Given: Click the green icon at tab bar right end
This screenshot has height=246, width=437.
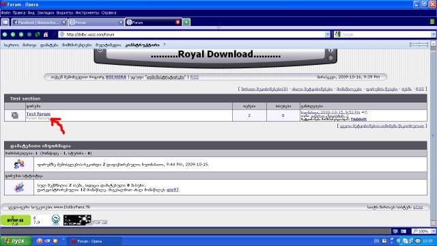Looking at the screenshot, I should (432, 21).
